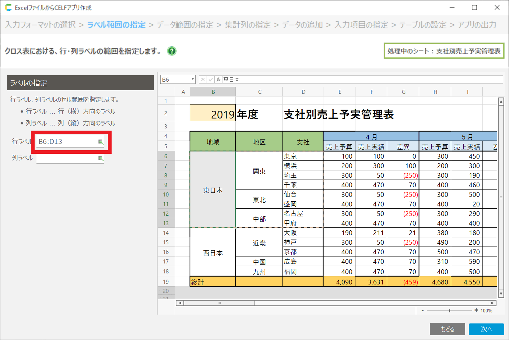Click the もどる button
Image resolution: width=509 pixels, height=340 pixels.
pyautogui.click(x=447, y=329)
